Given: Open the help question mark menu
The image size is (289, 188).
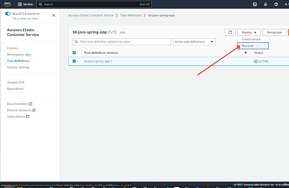Looking at the screenshot, I should tap(276, 4).
